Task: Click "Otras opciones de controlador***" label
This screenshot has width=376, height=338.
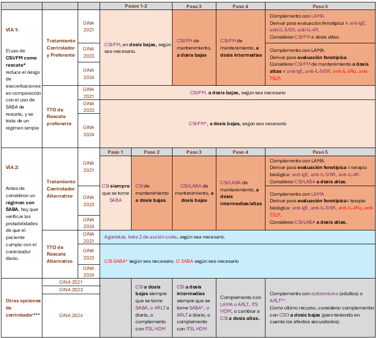Action: click(x=23, y=308)
